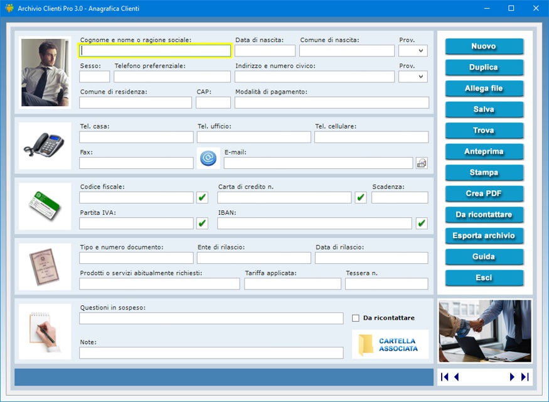Click the Allega file button
Screen dimensions: 549x402
484,89
